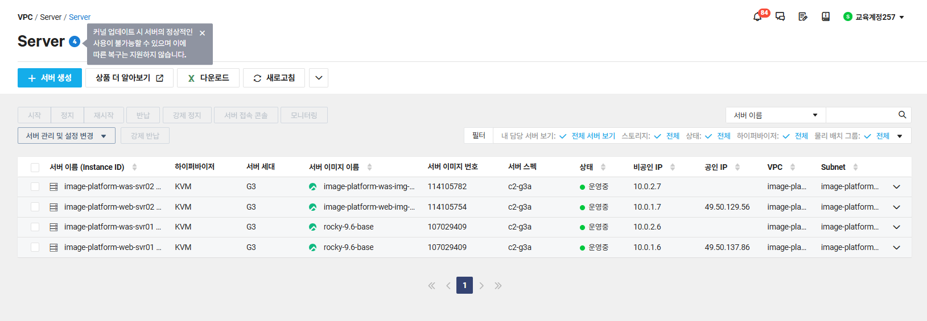Expand the filter bar arrow
The image size is (927, 321).
[x=900, y=136]
